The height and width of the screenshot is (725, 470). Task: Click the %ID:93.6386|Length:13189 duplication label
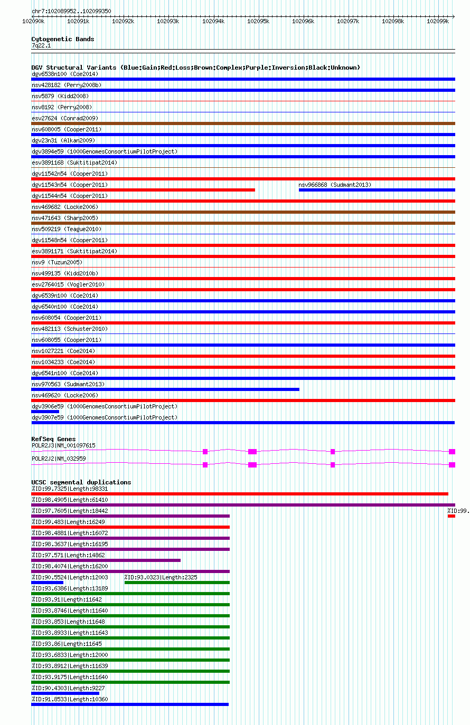coord(70,588)
